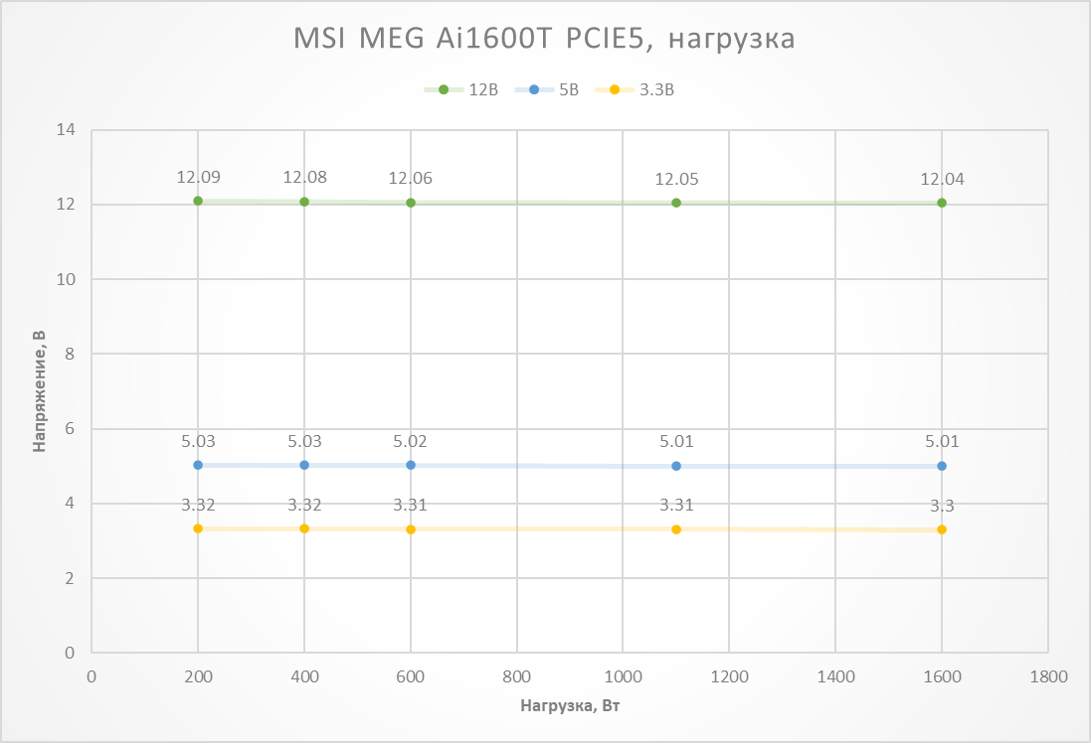Select the green 12В point at 1600 Вт
The height and width of the screenshot is (743, 1091).
pyautogui.click(x=942, y=203)
